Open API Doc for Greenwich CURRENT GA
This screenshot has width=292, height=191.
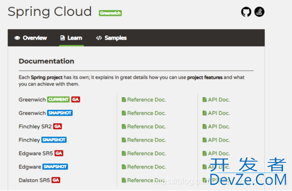(216, 100)
